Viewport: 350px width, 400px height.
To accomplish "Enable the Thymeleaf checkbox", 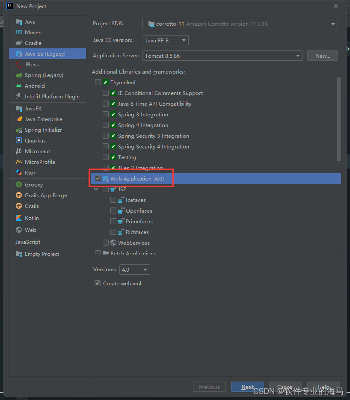I will click(x=98, y=82).
